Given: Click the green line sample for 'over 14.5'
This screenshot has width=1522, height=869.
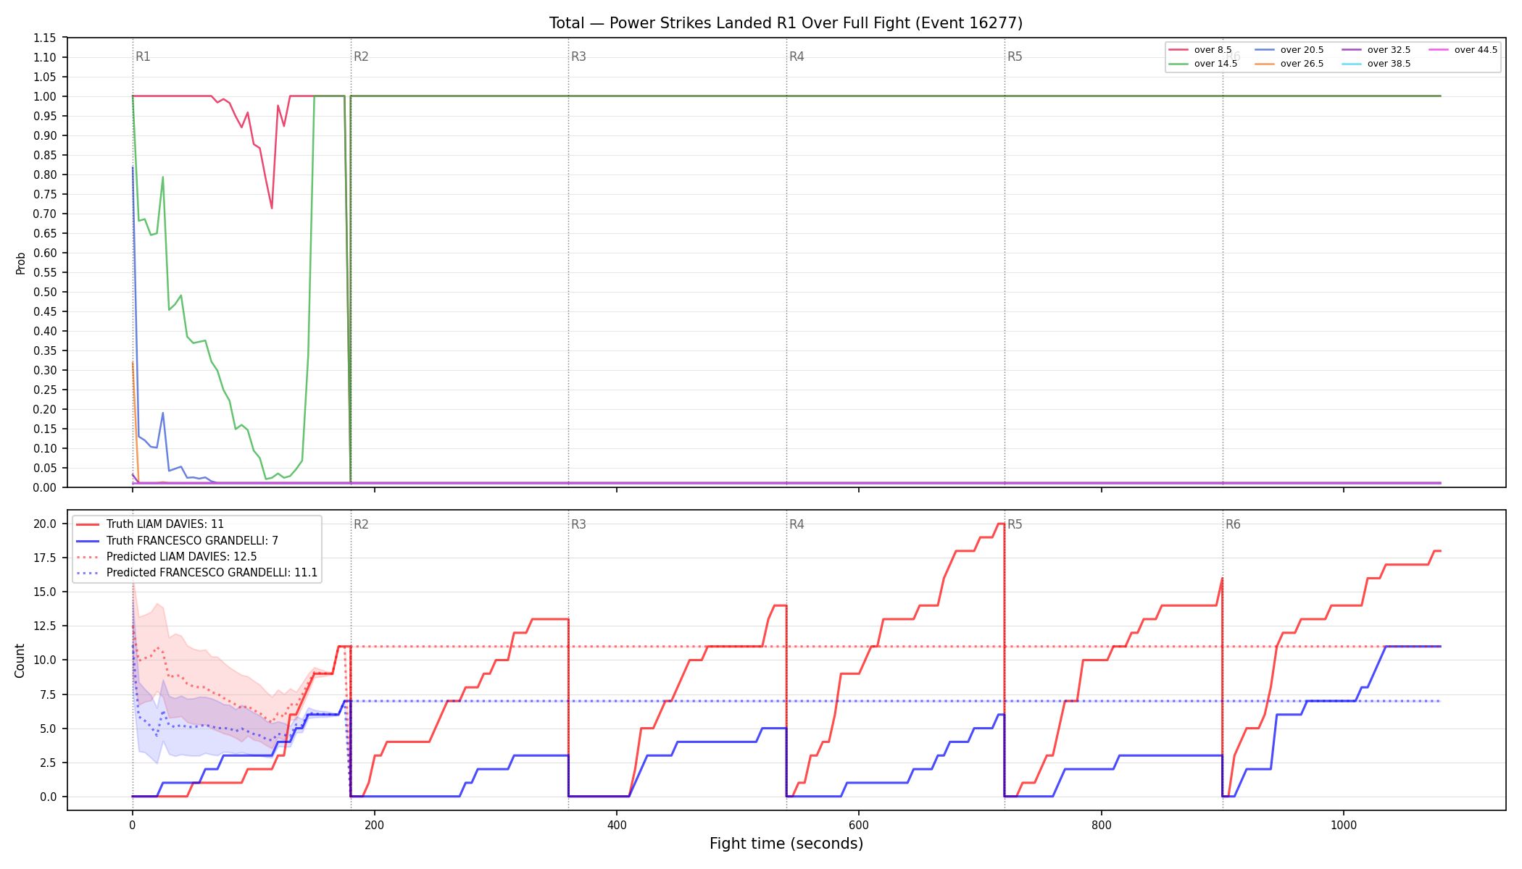Looking at the screenshot, I should pyautogui.click(x=1178, y=64).
